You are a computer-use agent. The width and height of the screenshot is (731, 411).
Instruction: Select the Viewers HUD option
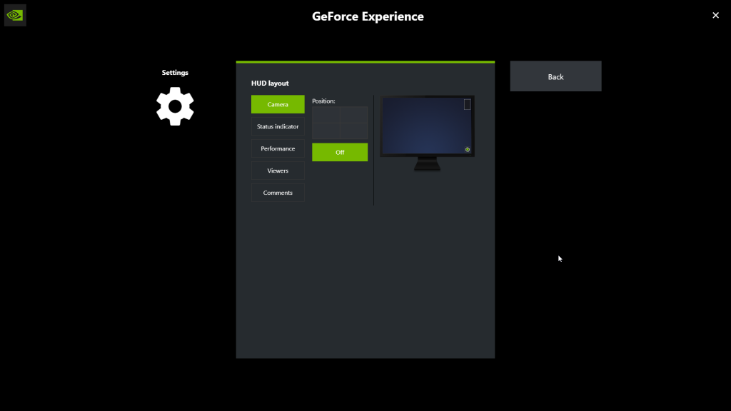(x=278, y=171)
